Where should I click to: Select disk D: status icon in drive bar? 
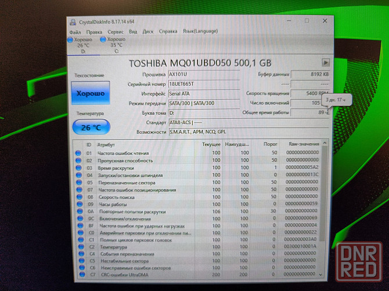pyautogui.click(x=71, y=39)
